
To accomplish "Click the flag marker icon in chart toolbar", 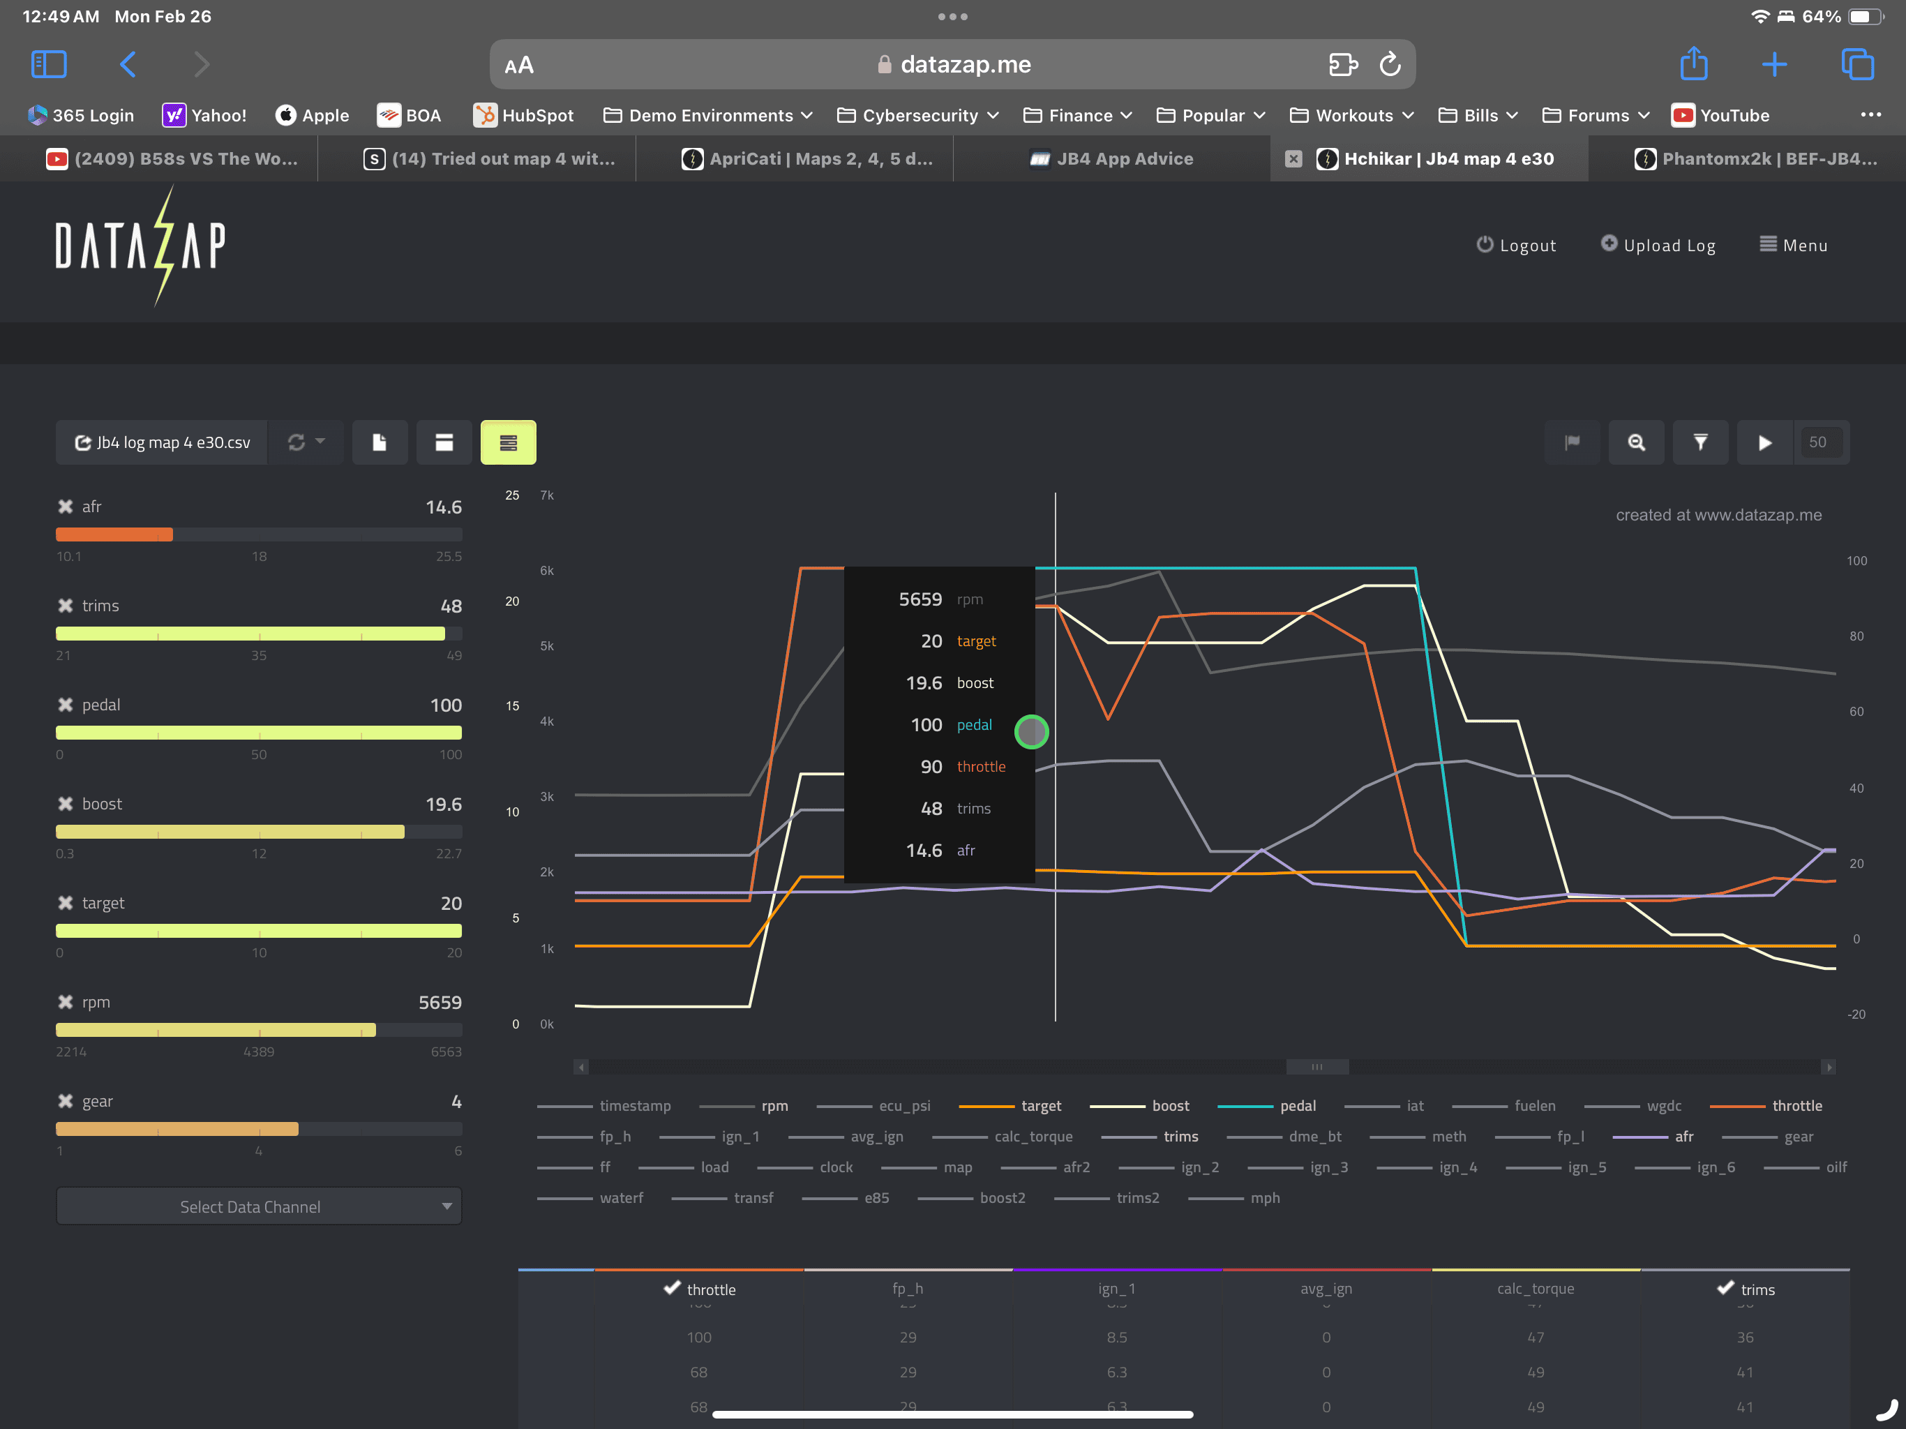I will coord(1572,442).
